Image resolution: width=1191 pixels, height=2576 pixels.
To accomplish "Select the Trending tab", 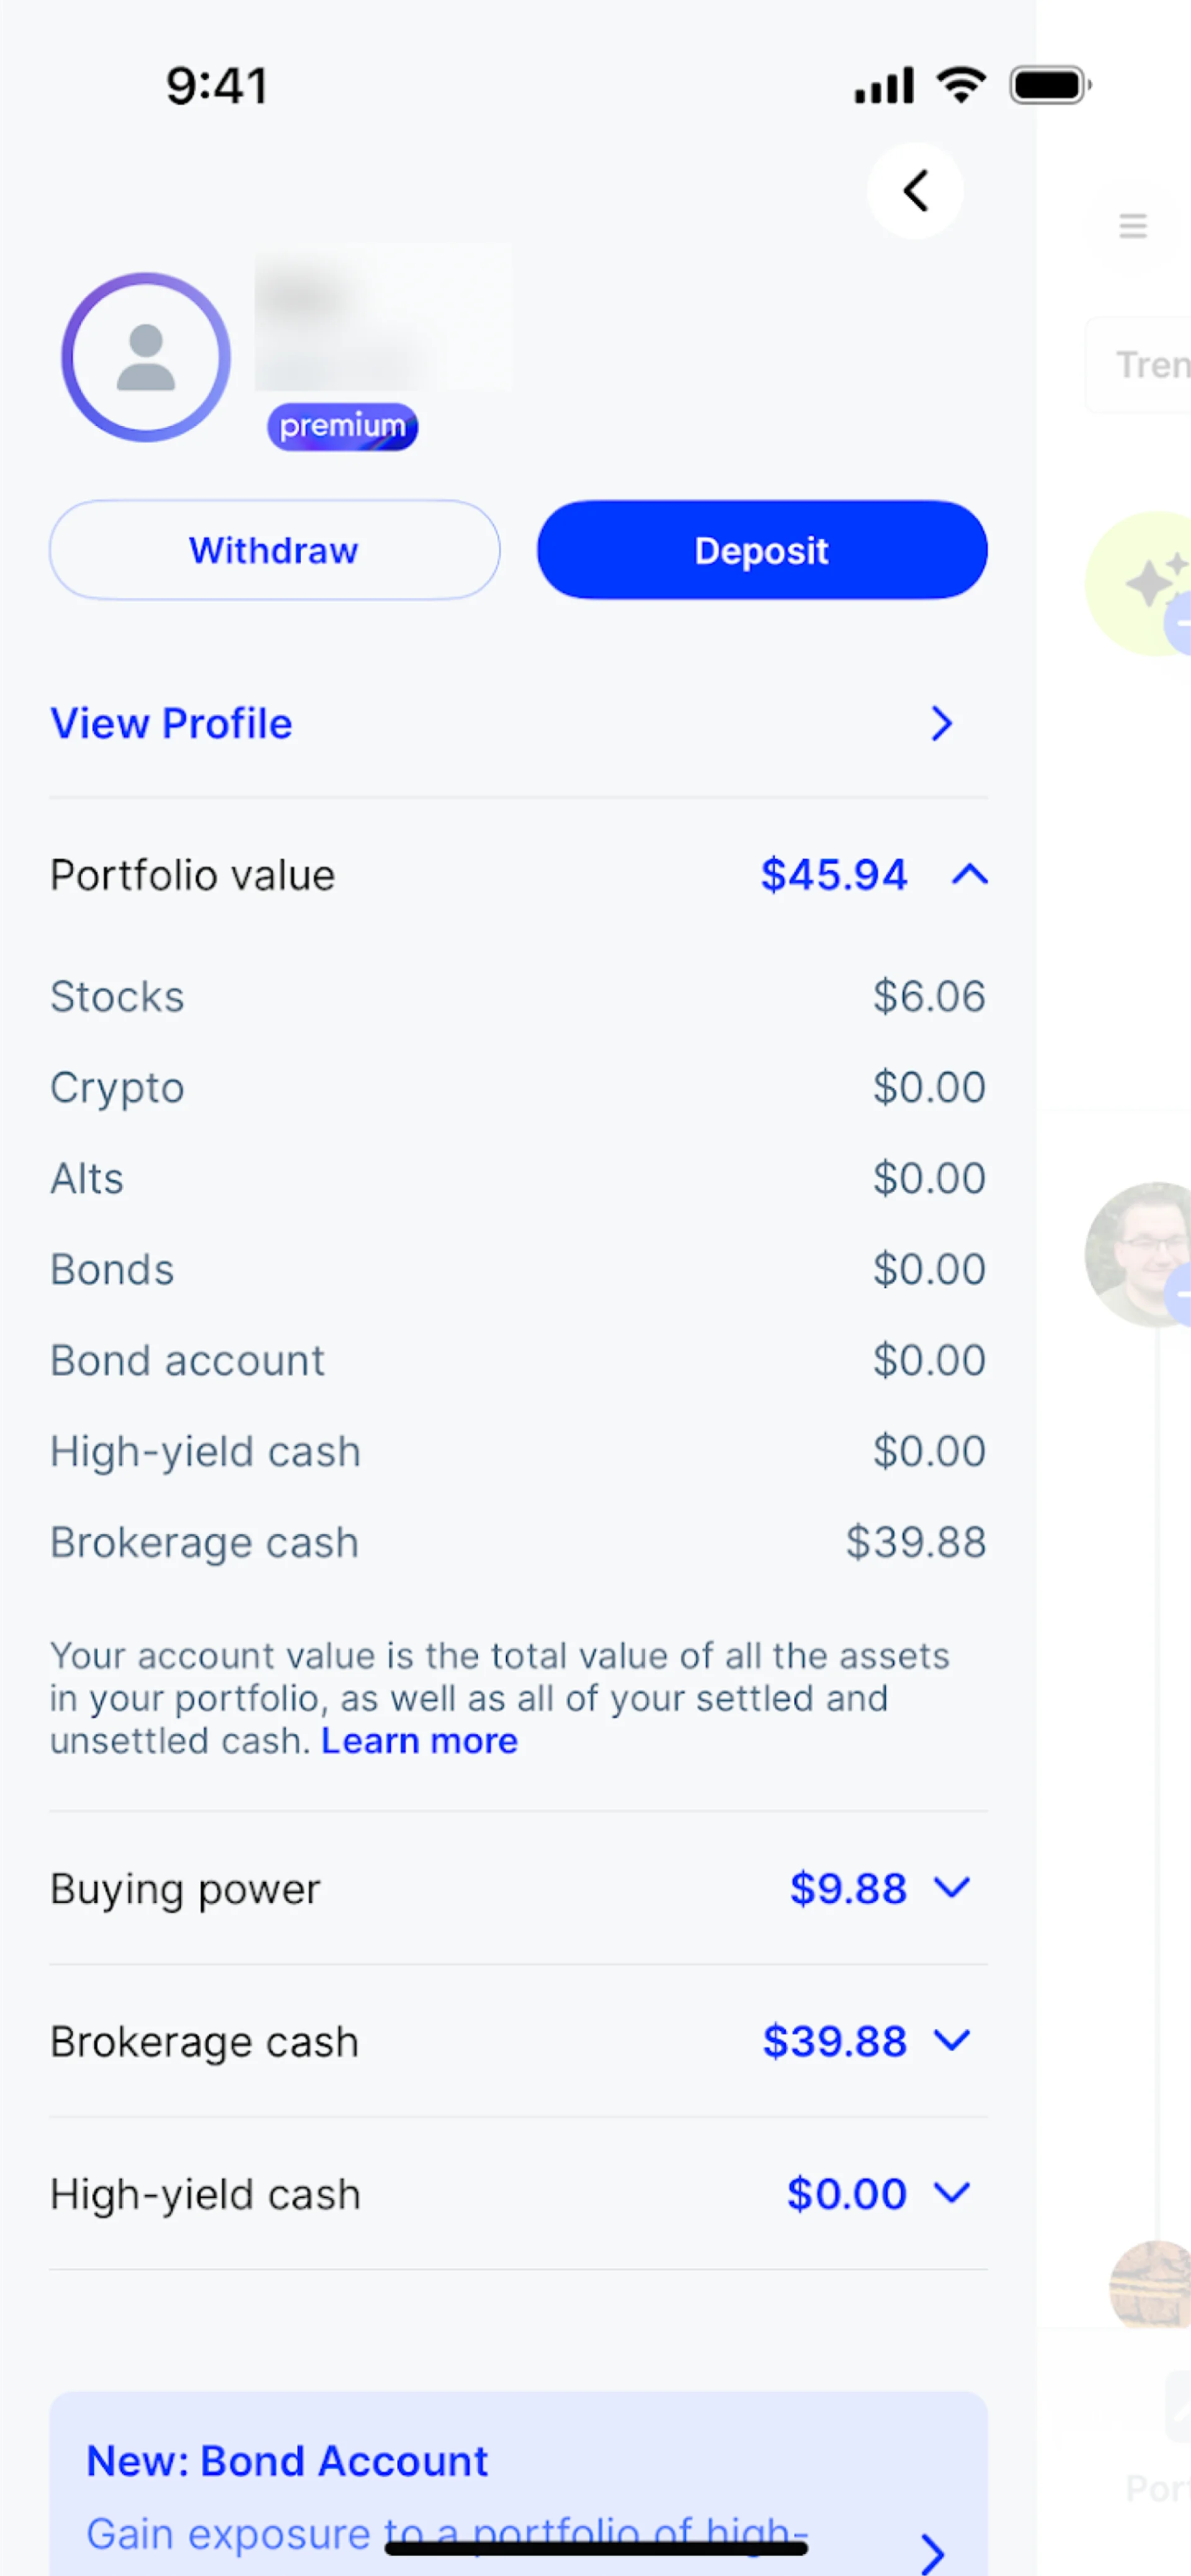I will tap(1150, 365).
